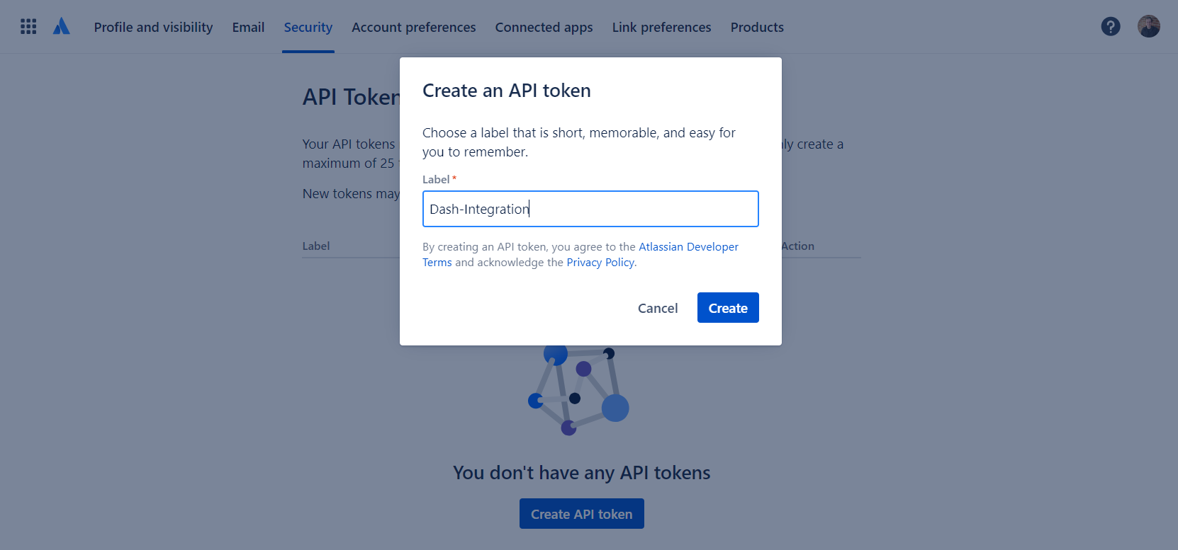Open the Email tab

pyautogui.click(x=248, y=27)
